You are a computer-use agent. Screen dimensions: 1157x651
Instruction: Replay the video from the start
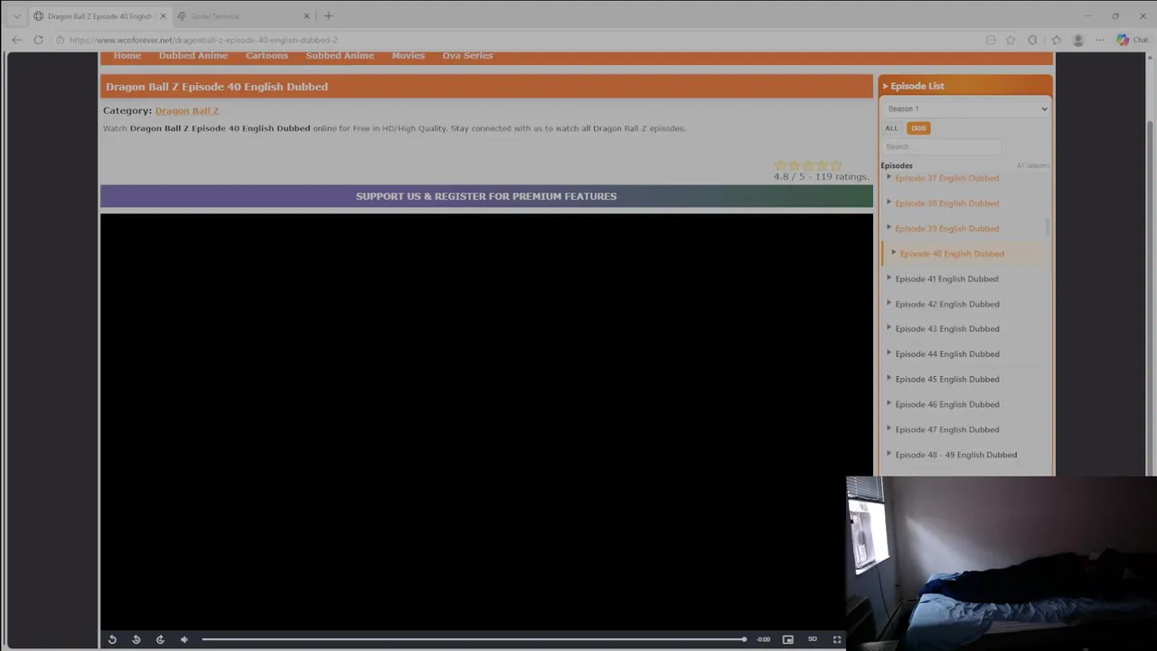112,639
